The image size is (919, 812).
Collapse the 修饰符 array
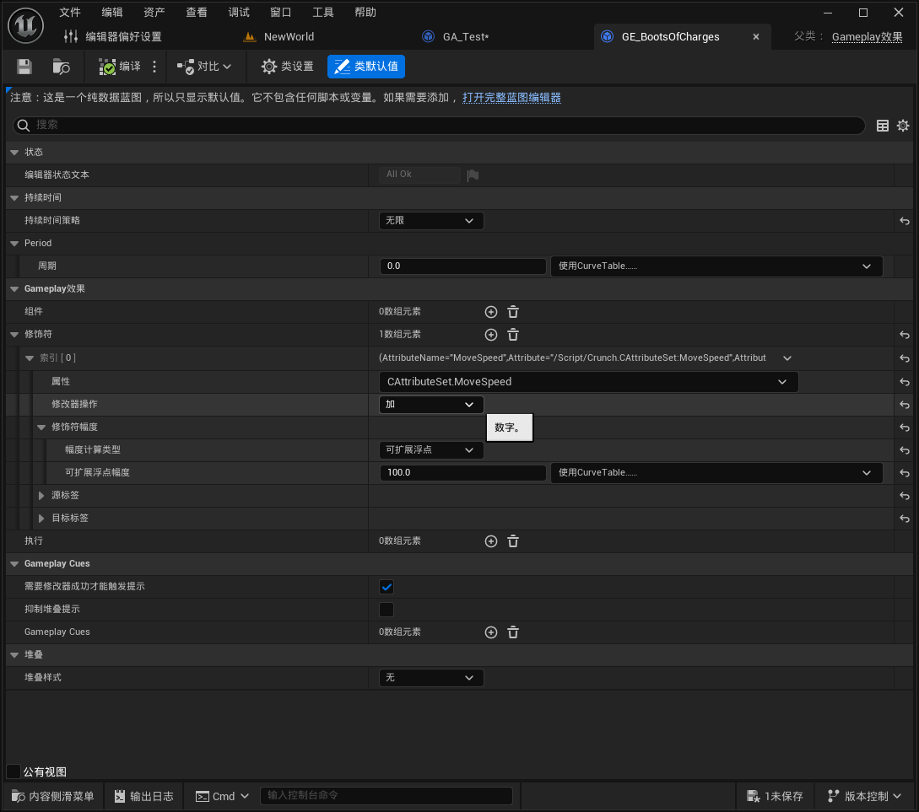14,335
